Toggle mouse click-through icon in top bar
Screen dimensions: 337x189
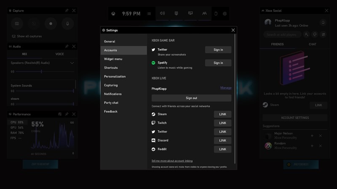point(216,14)
